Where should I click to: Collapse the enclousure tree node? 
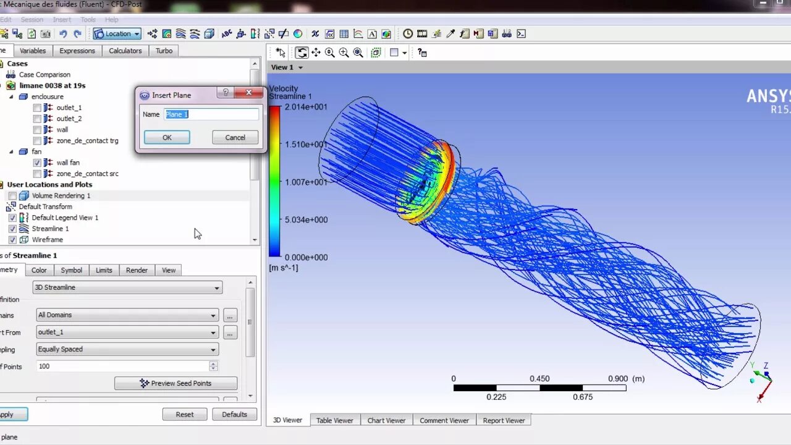click(x=11, y=96)
